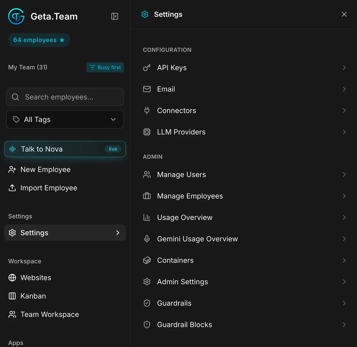
Task: Click the plug icon for Connectors
Action: 147,111
